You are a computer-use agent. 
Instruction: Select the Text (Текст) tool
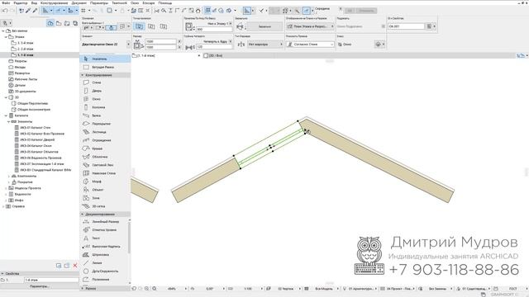click(104, 238)
